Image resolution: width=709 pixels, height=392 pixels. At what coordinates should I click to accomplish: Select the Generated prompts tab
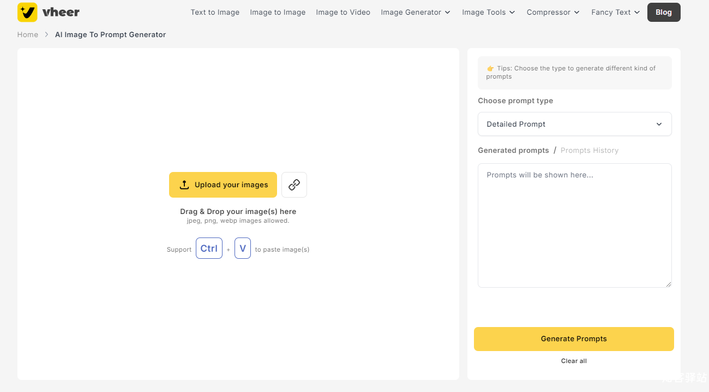click(x=513, y=150)
